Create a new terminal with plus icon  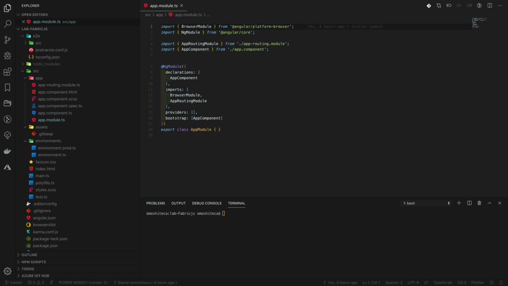(x=459, y=203)
